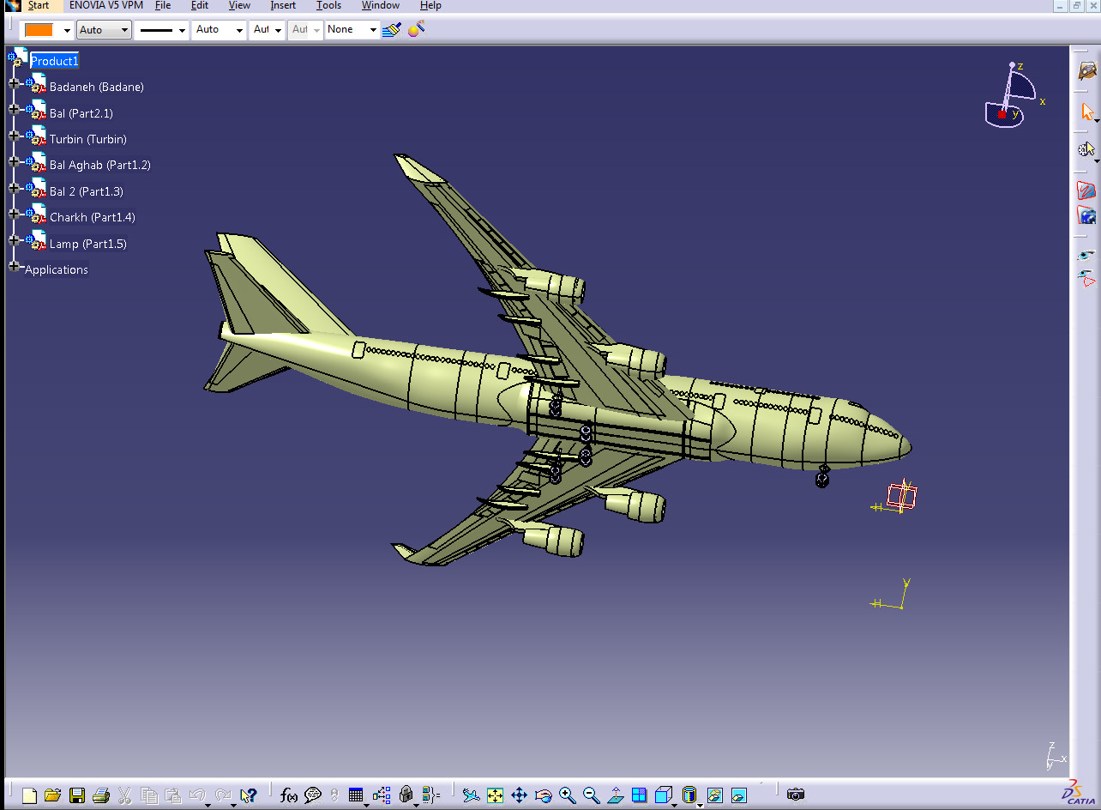Expand the Badaneh (Badane) tree node
The image size is (1101, 810).
tap(14, 84)
